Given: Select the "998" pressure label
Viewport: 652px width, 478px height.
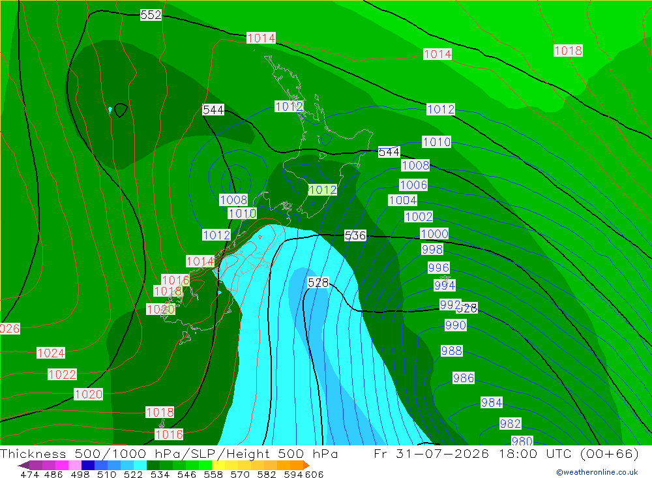Looking at the screenshot, I should point(432,249).
